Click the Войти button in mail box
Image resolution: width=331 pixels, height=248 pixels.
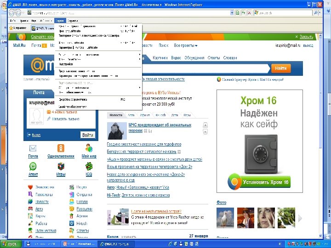pyautogui.click(x=88, y=135)
